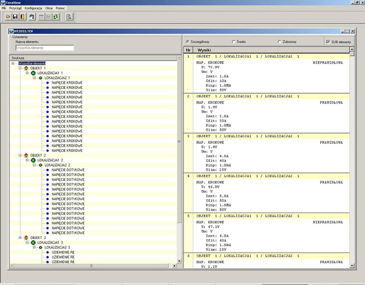Image resolution: width=365 pixels, height=285 pixels.
Task: Click the exit door toolbar icon
Action: coord(22,17)
